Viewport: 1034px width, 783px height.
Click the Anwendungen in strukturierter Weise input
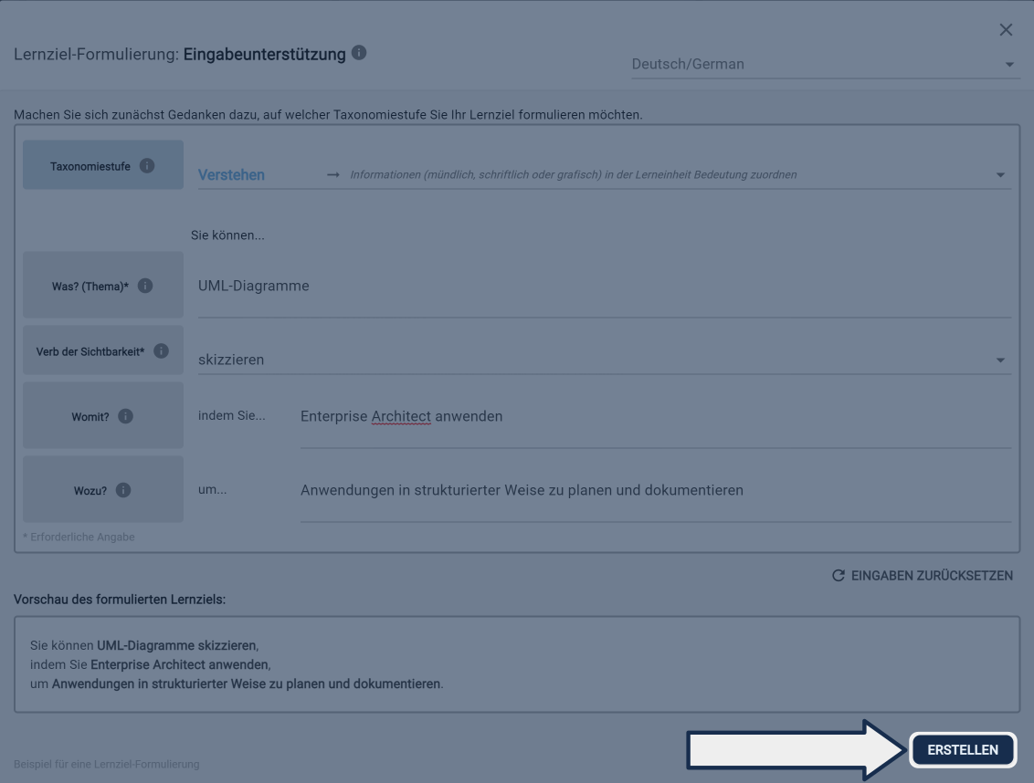pos(654,491)
